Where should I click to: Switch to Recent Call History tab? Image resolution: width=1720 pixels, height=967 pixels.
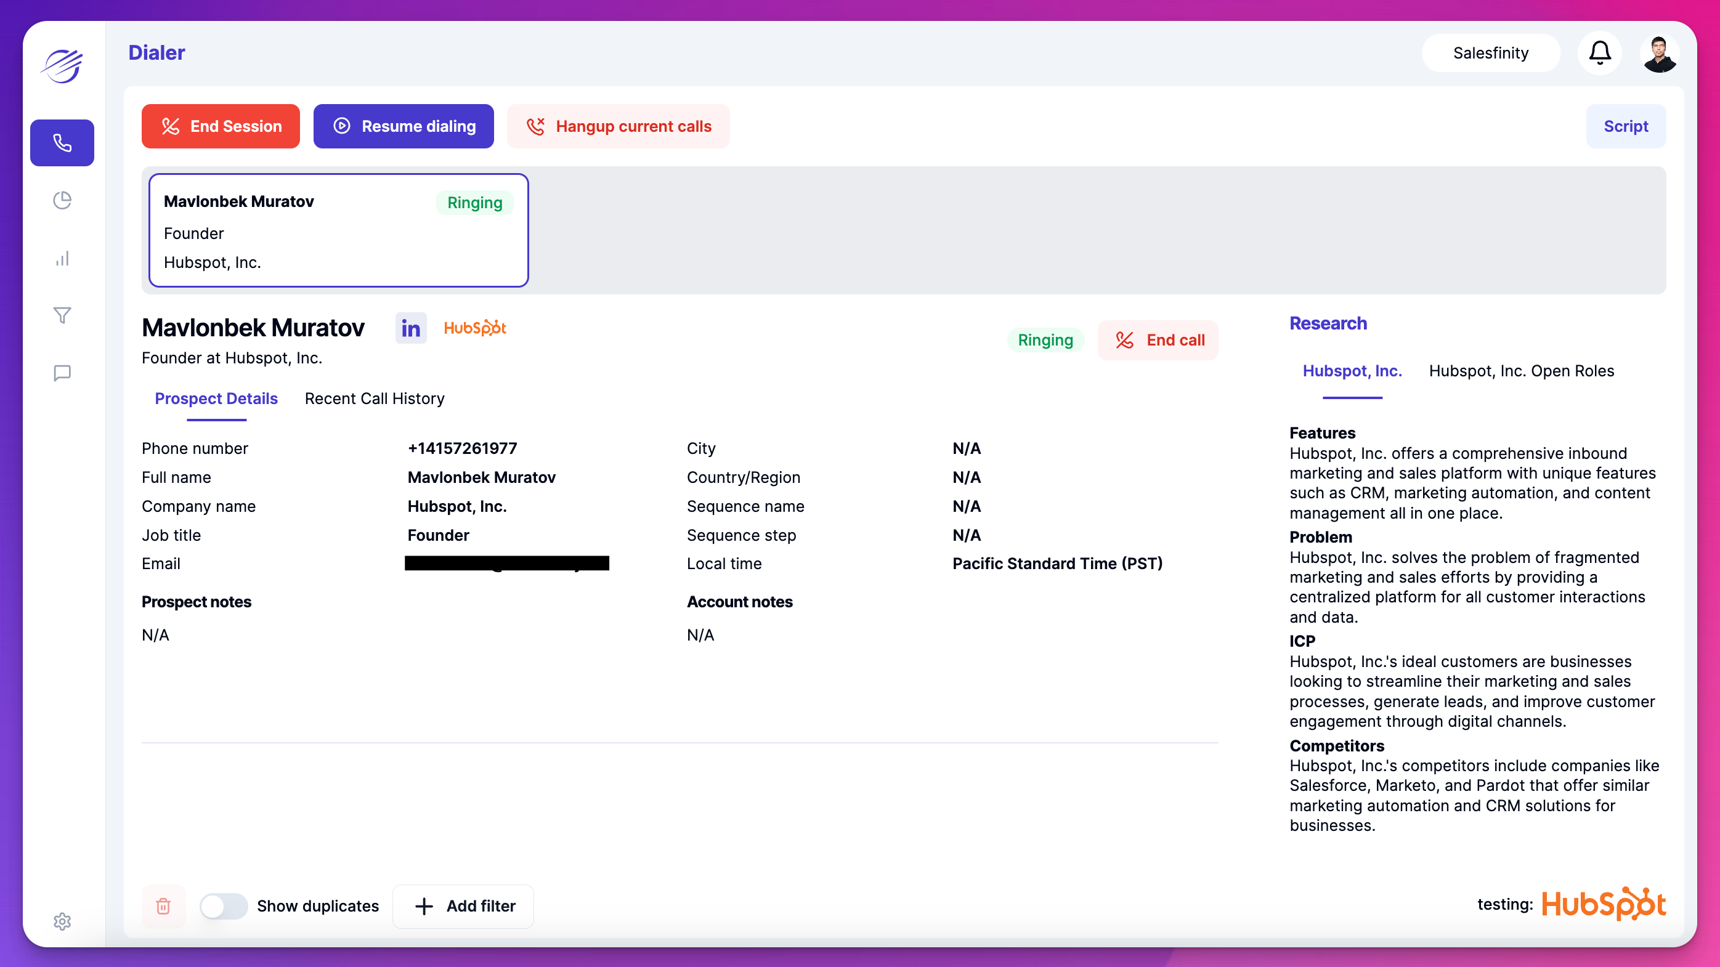click(374, 399)
